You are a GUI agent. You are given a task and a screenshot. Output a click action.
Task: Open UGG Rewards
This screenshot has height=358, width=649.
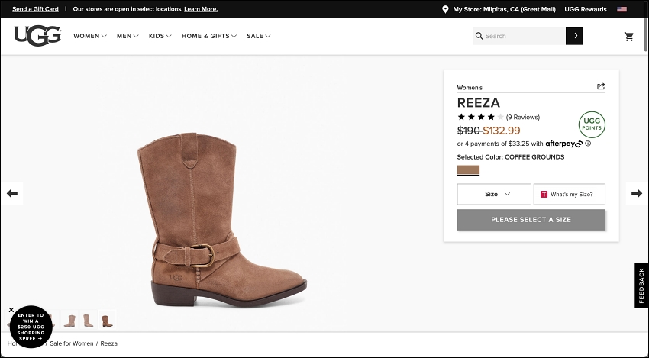[586, 9]
